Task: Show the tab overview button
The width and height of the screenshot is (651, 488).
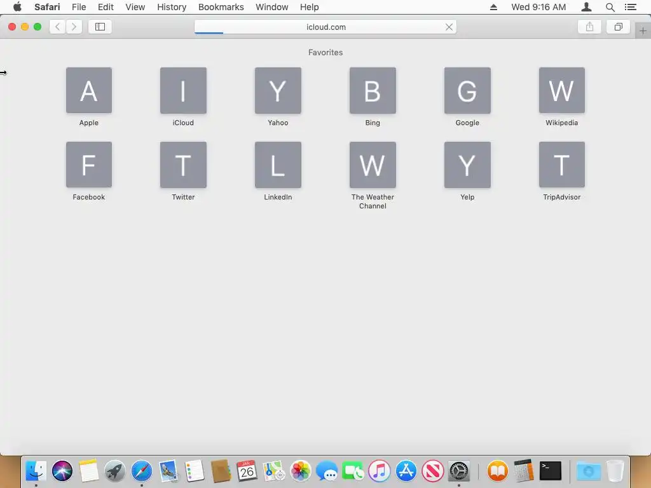Action: point(618,27)
